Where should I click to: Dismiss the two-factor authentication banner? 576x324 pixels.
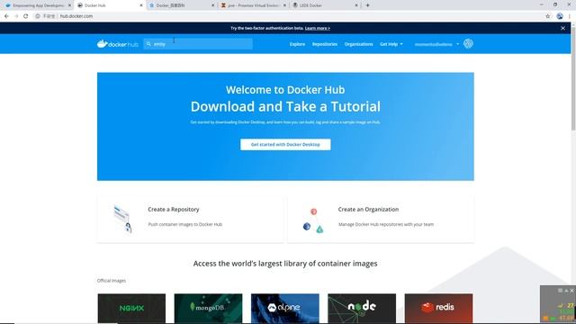click(562, 28)
